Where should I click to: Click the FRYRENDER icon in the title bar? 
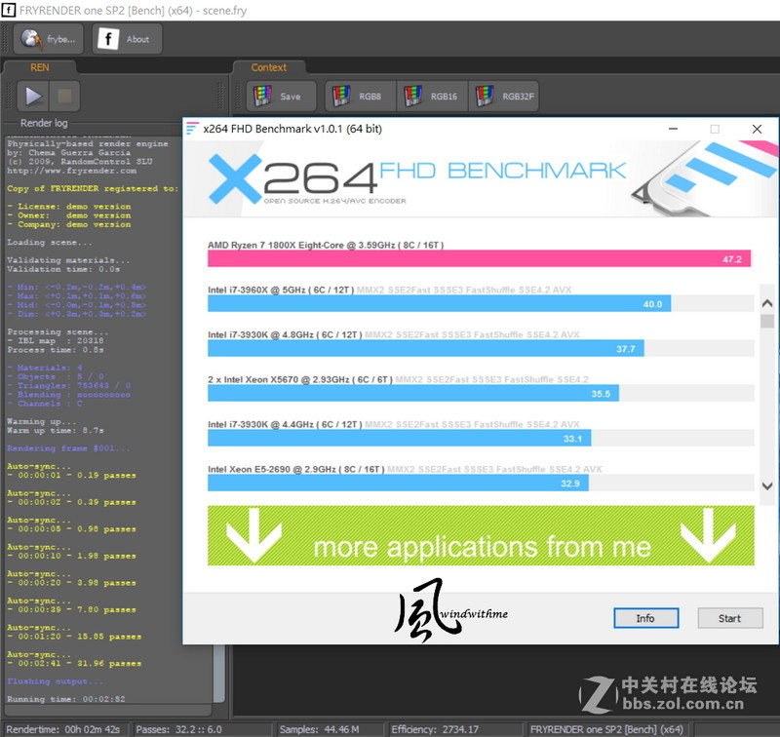click(10, 10)
